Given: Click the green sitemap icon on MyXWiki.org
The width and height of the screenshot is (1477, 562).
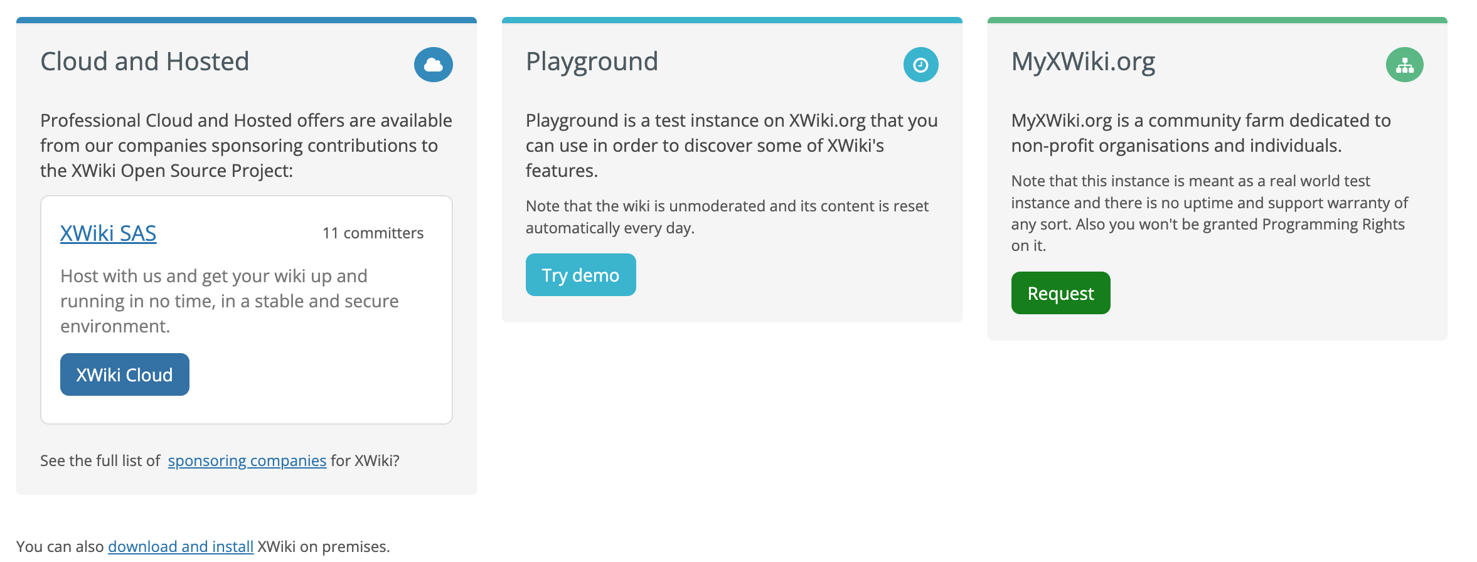Looking at the screenshot, I should pos(1404,65).
